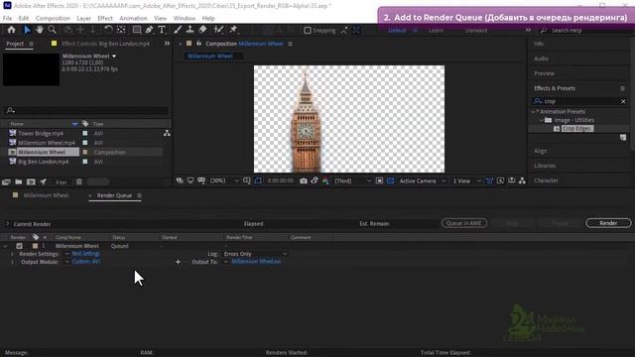
Task: Uncheck Render checkbox for Millennium Wheel item
Action: point(19,246)
